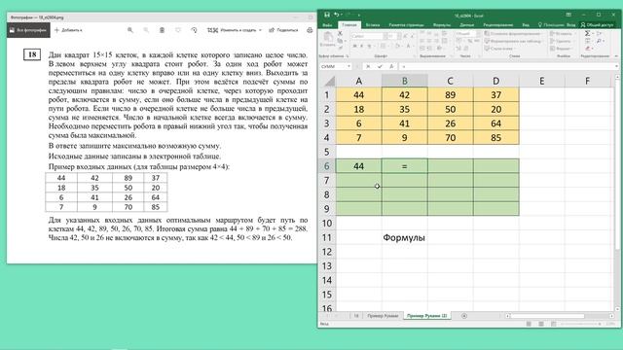Print the photo with the printer icon
Screen dimensions: 623x350
pos(310,30)
